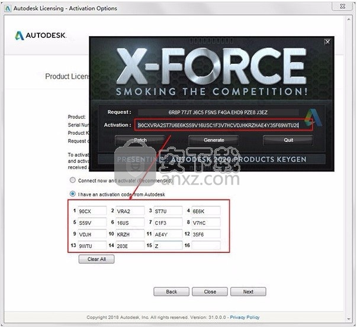Click the scrollbar up arrow
This screenshot has height=327, width=357.
[349, 20]
